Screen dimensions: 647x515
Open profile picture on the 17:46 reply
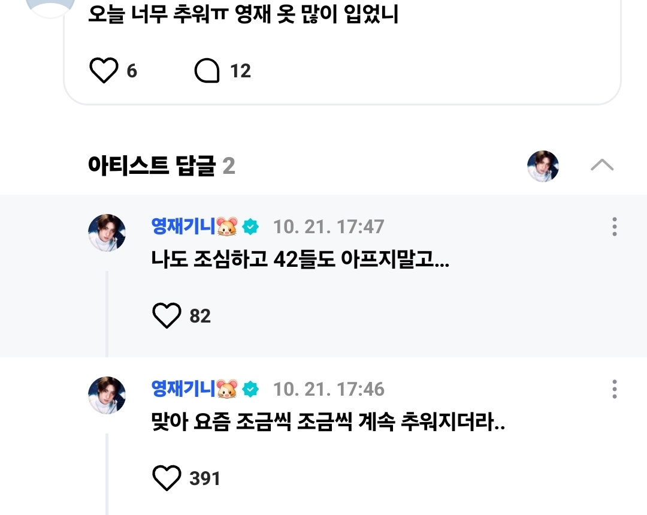coord(107,395)
